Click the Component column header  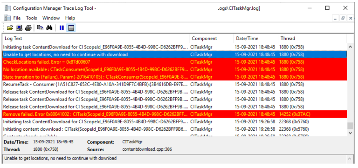pos(212,38)
